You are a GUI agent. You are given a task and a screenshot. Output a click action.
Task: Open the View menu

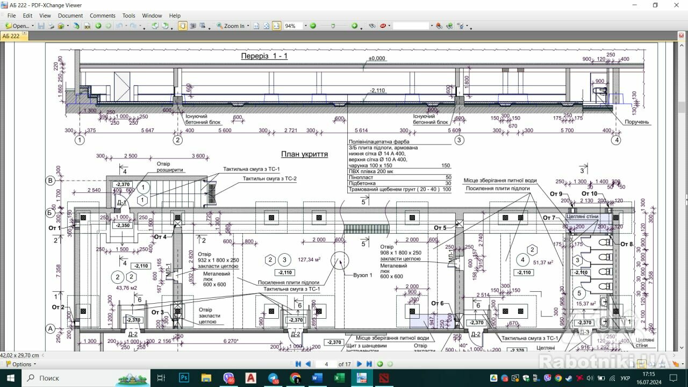45,16
